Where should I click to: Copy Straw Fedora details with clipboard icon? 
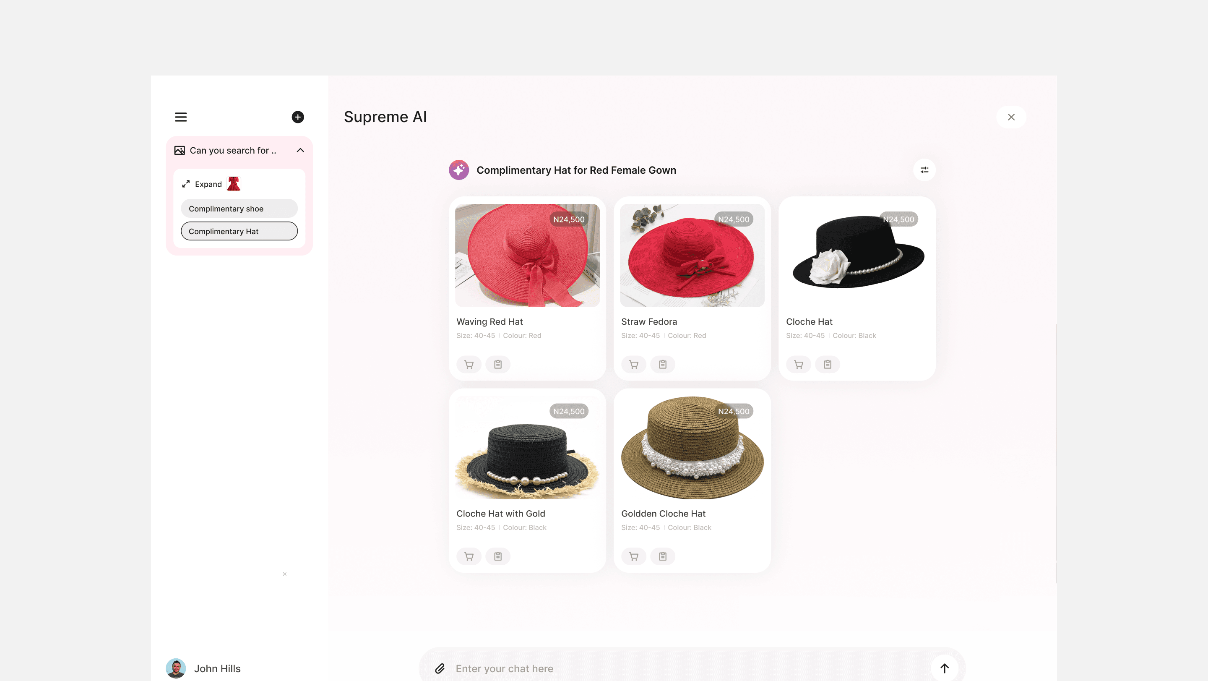[662, 365]
